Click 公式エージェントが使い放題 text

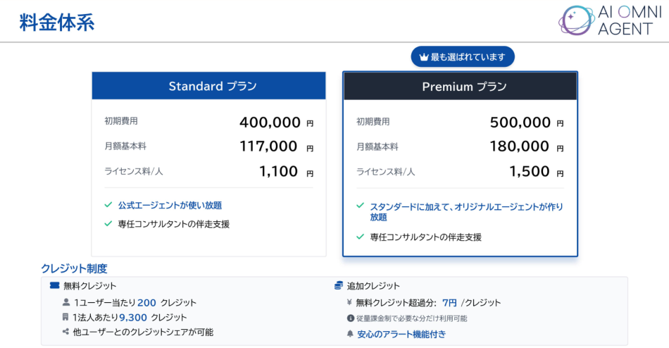coord(170,206)
